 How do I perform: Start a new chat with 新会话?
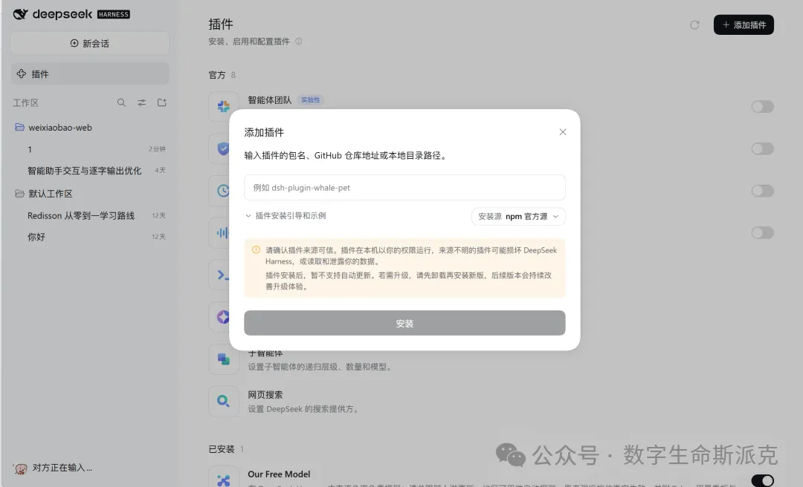[90, 44]
